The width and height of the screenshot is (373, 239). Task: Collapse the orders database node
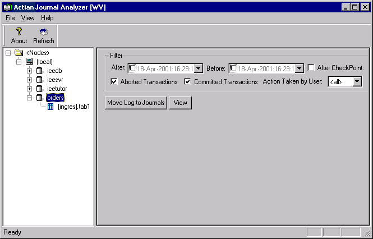(x=30, y=98)
